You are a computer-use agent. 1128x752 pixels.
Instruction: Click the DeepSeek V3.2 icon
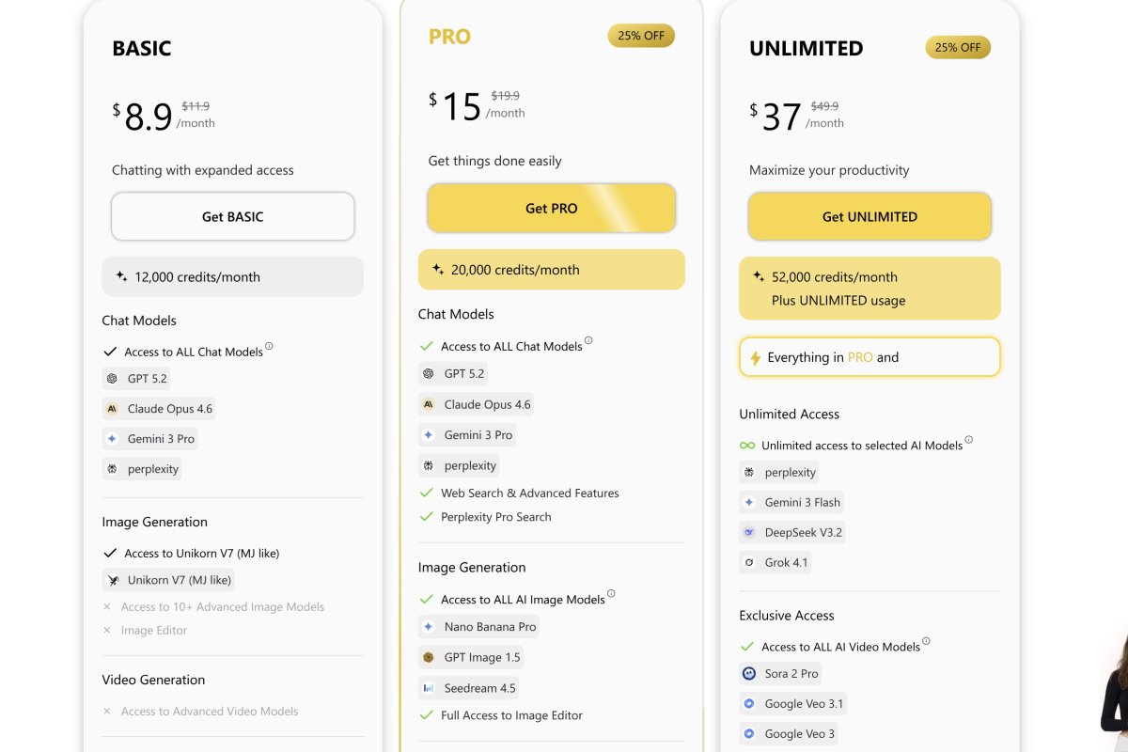[749, 532]
